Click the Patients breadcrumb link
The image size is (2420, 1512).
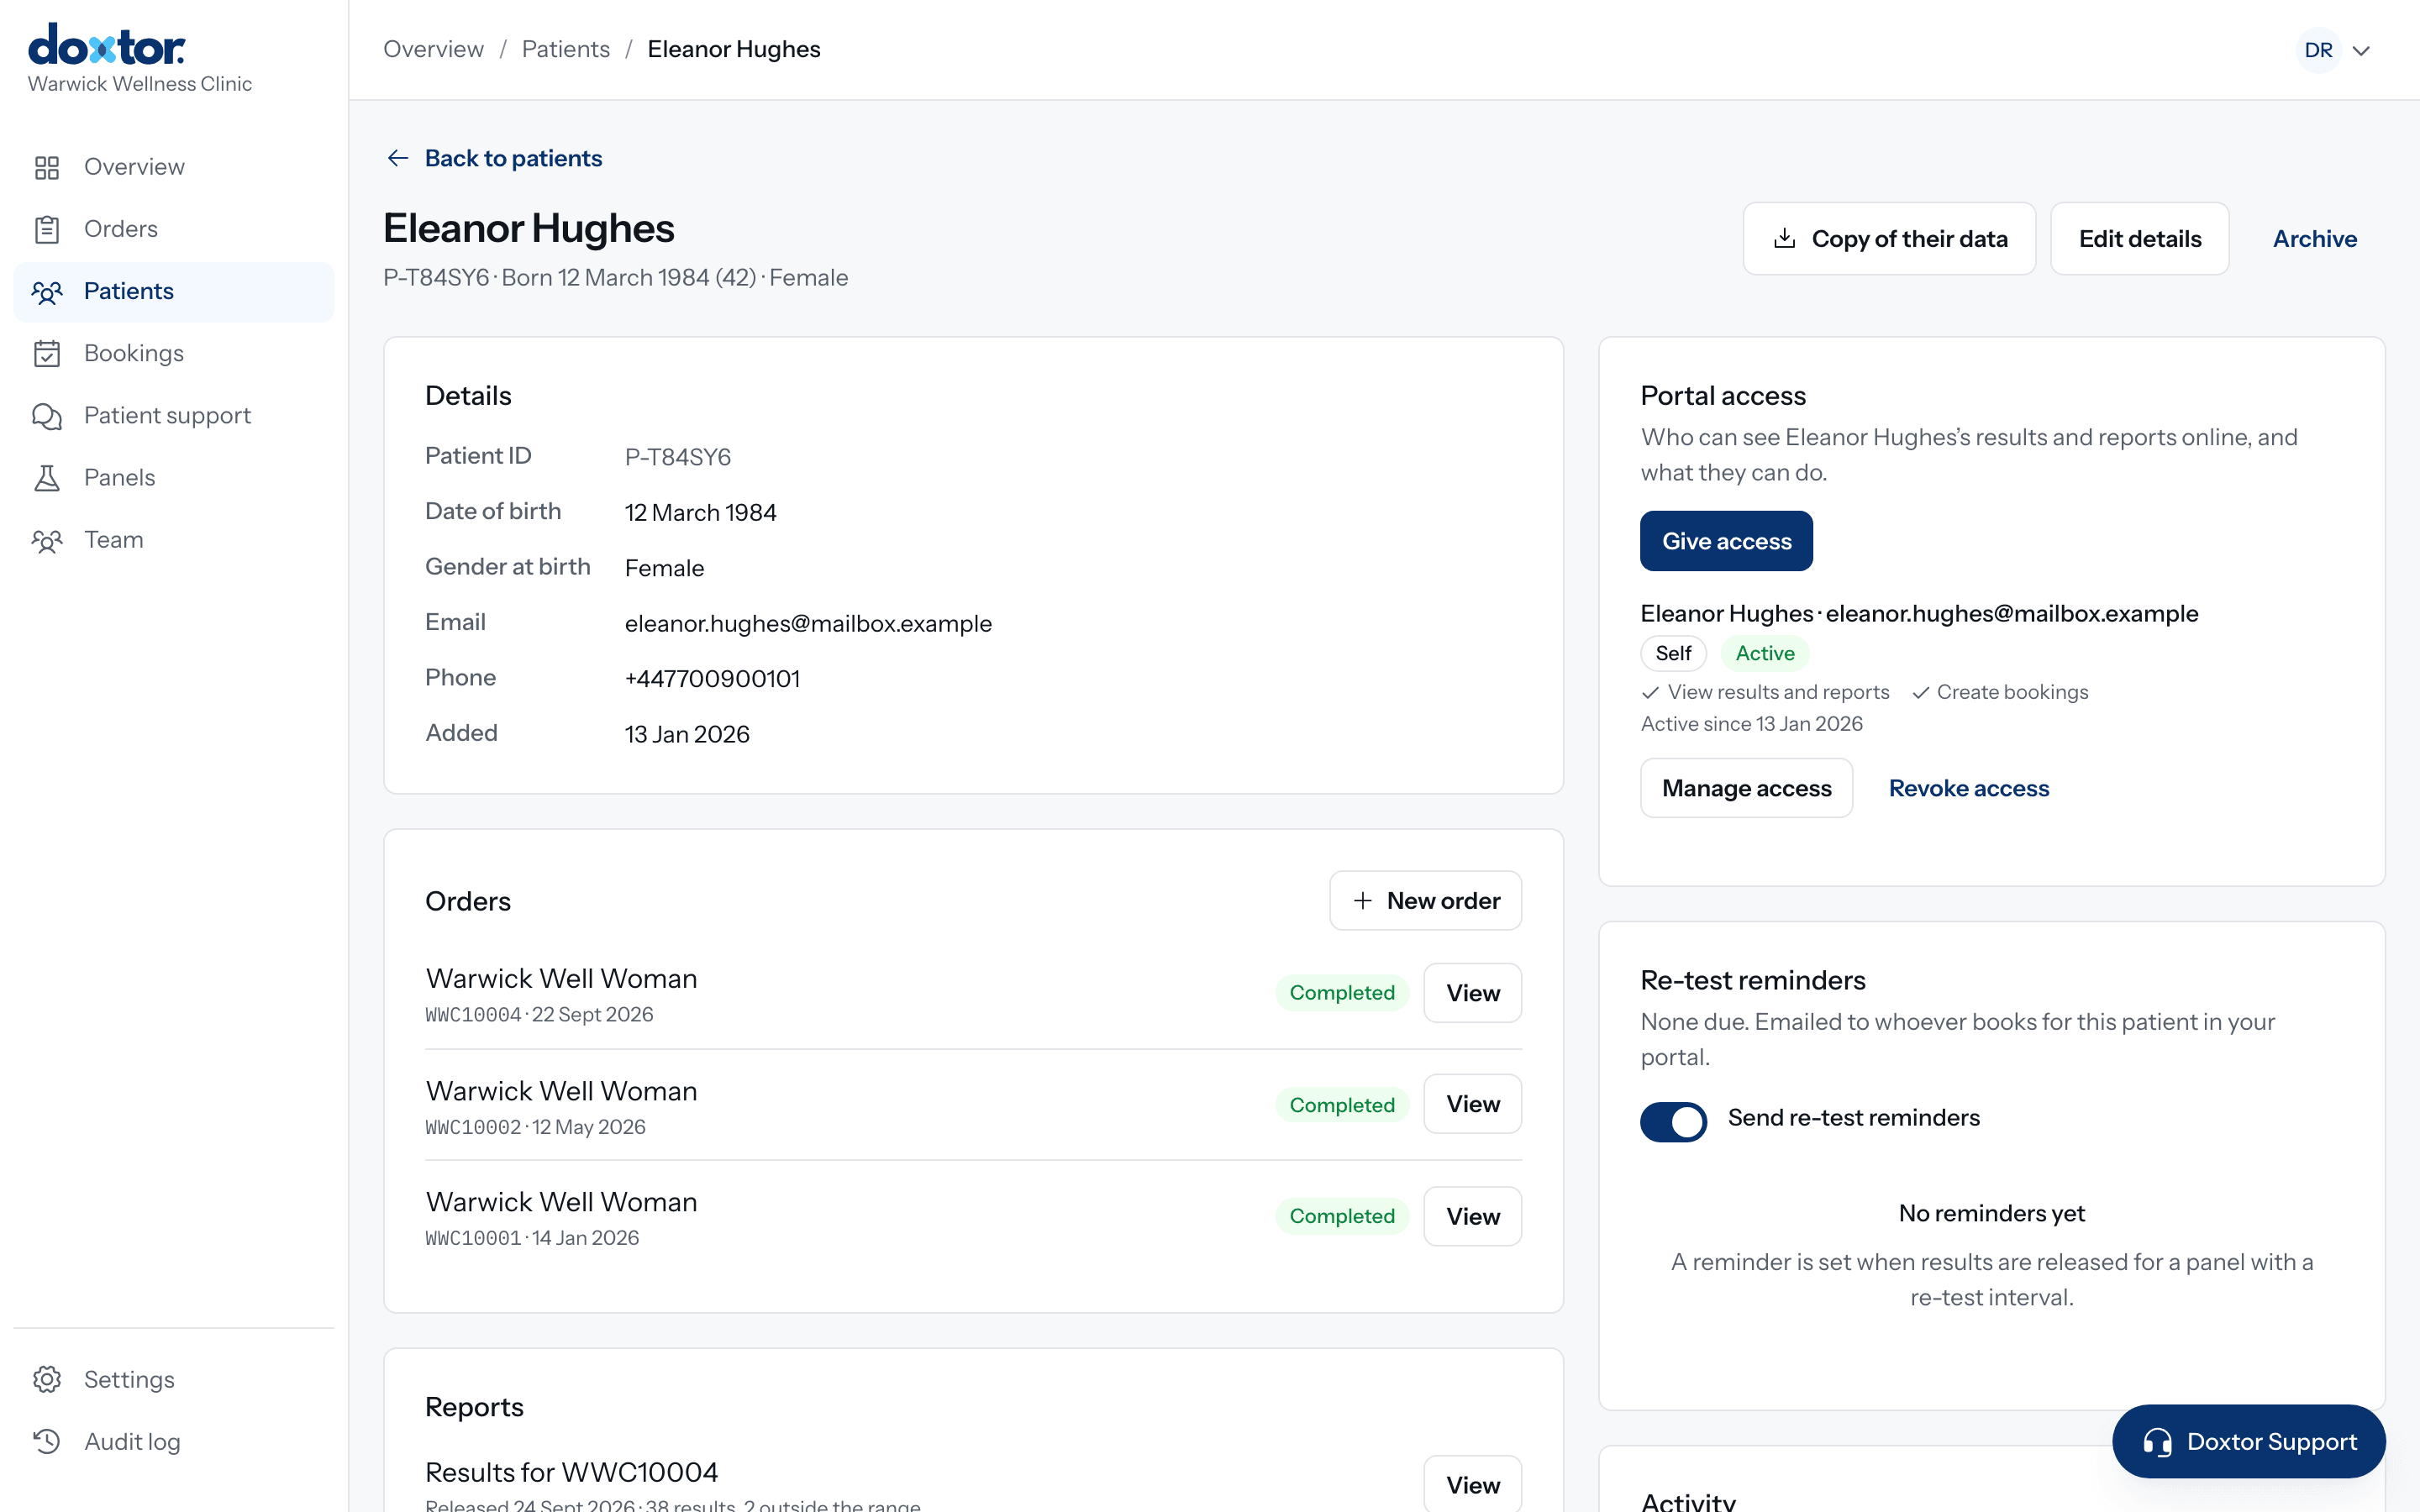pos(565,49)
